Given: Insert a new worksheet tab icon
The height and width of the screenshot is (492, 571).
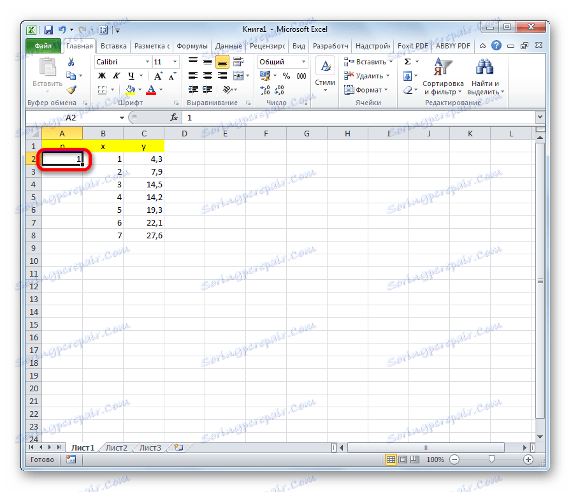Looking at the screenshot, I should point(178,447).
